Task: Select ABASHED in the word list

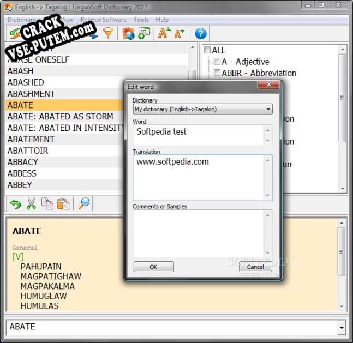Action: (x=64, y=82)
